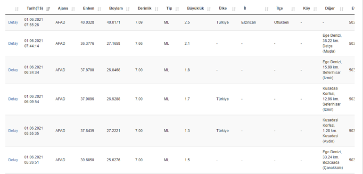
Task: Click the Ülke column sort icon
Action: 234,9
